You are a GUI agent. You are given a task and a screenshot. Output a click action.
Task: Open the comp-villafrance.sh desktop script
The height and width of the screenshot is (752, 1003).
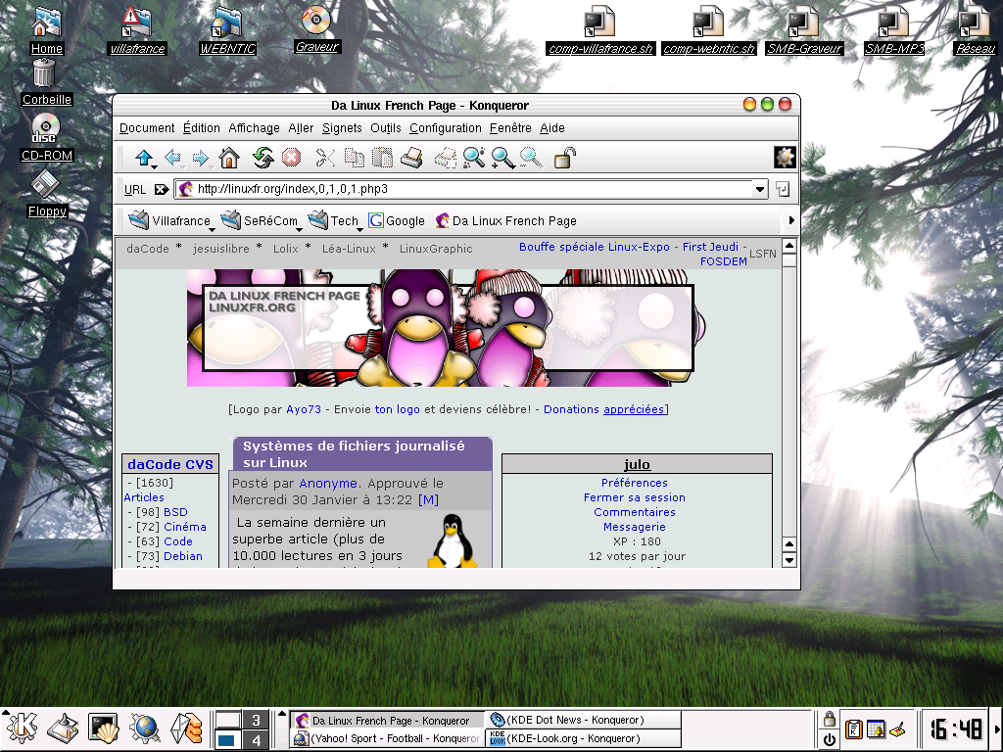click(600, 30)
